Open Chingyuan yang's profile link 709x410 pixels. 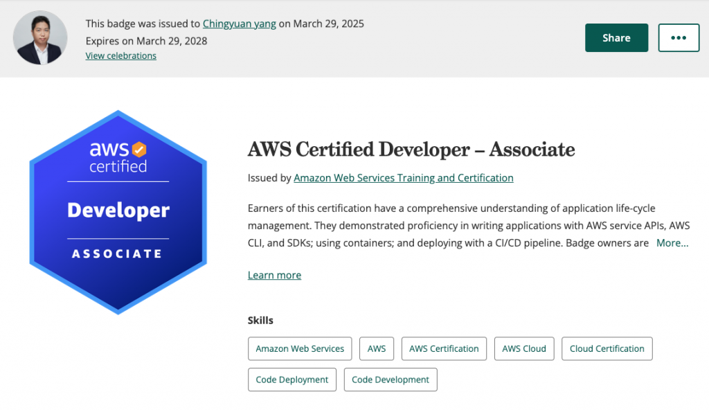[239, 24]
